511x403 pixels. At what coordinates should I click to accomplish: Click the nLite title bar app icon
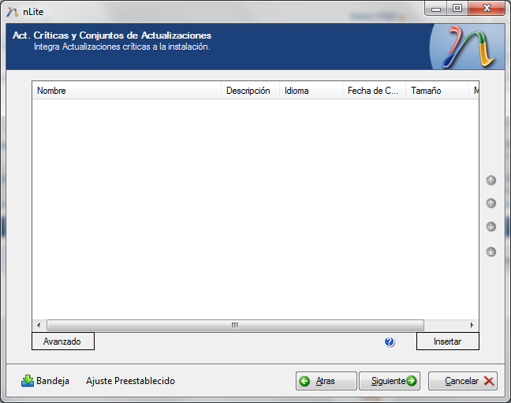pos(12,9)
